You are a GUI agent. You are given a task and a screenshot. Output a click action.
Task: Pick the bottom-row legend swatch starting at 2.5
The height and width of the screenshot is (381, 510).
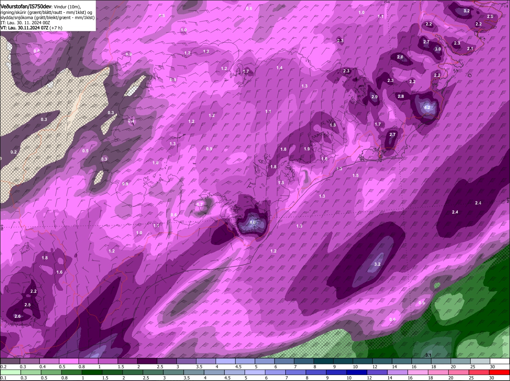coord(153,373)
